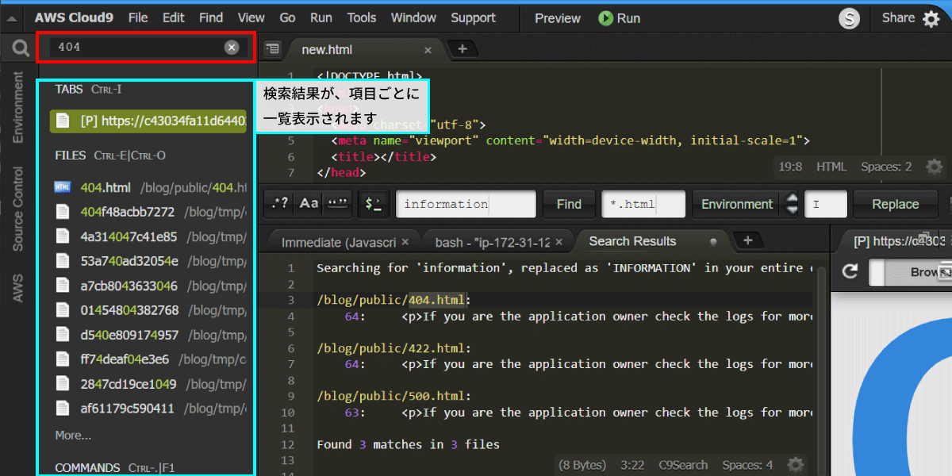The width and height of the screenshot is (952, 476).
Task: Open the Tools menu
Action: 362,17
